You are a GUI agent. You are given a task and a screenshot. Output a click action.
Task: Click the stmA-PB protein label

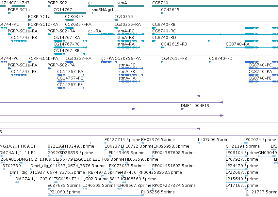[127, 72]
